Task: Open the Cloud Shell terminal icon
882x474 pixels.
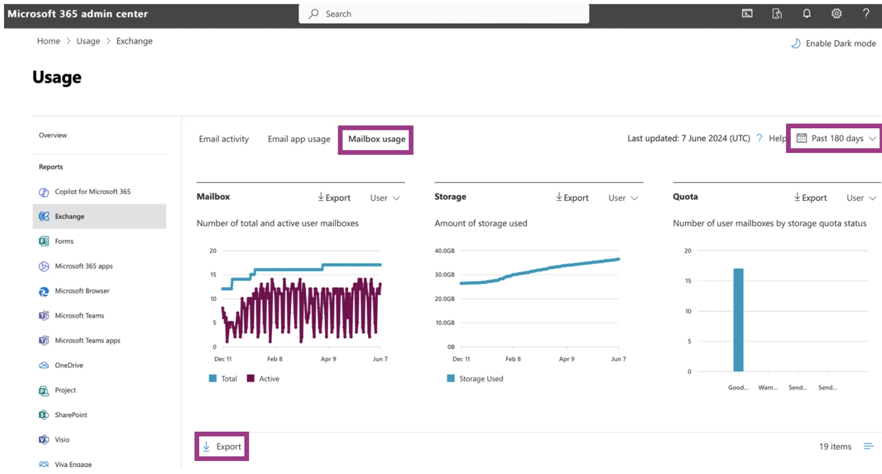Action: (x=747, y=14)
